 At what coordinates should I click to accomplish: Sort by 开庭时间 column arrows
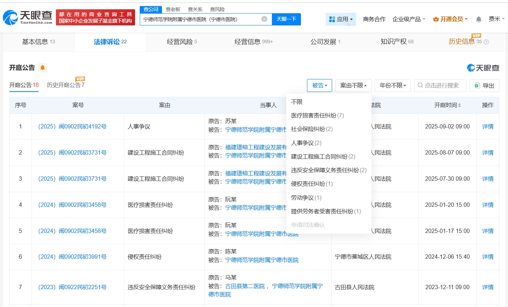coord(459,105)
